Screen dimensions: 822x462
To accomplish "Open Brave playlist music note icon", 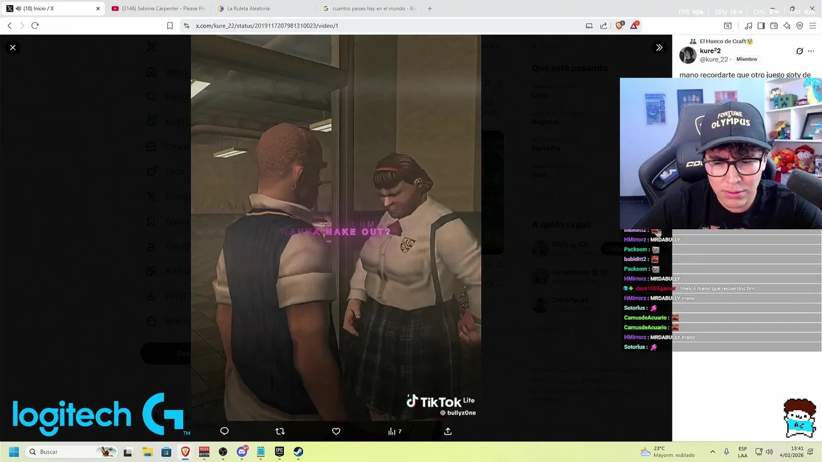I will pyautogui.click(x=748, y=26).
